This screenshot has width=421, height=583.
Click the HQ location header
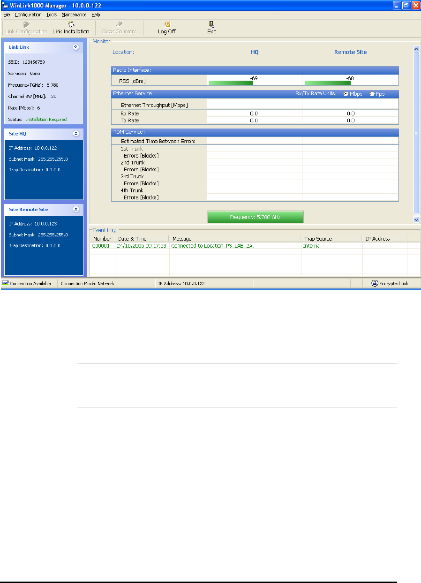[255, 52]
